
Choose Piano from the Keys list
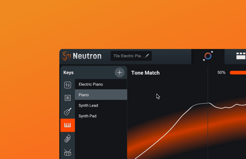(x=101, y=95)
